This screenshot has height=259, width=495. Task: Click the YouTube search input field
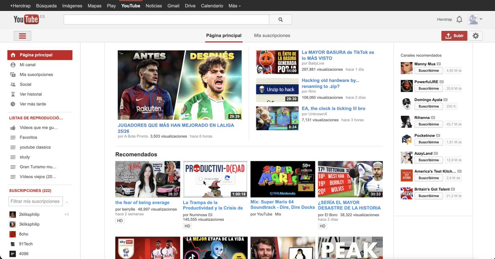(166, 19)
